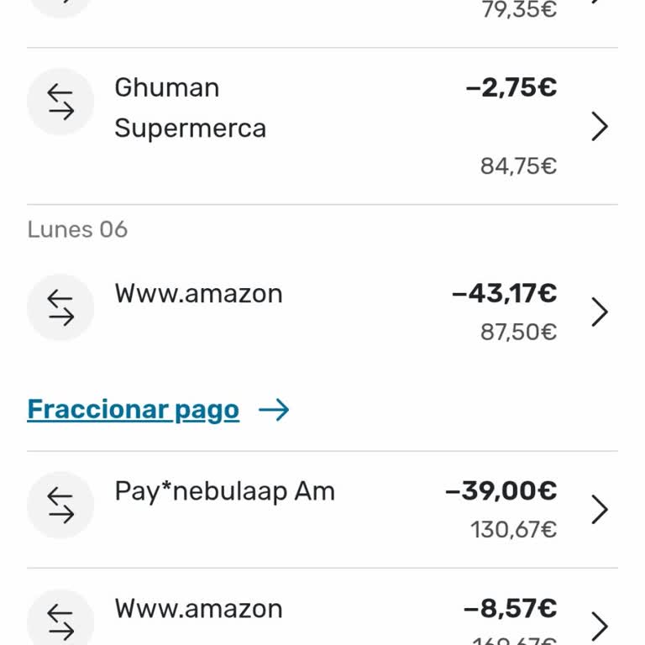Image resolution: width=645 pixels, height=645 pixels.
Task: Tap the partially visible transfer icon at top
Action: coord(60,8)
